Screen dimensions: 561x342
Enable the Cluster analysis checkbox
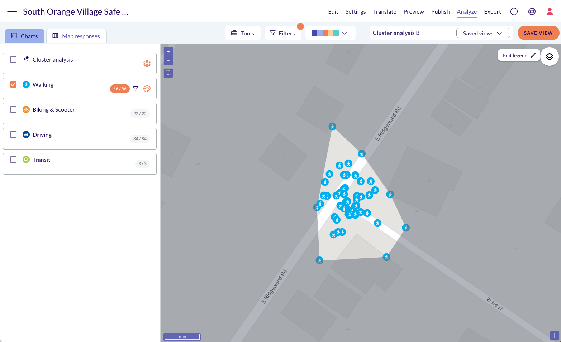click(13, 59)
